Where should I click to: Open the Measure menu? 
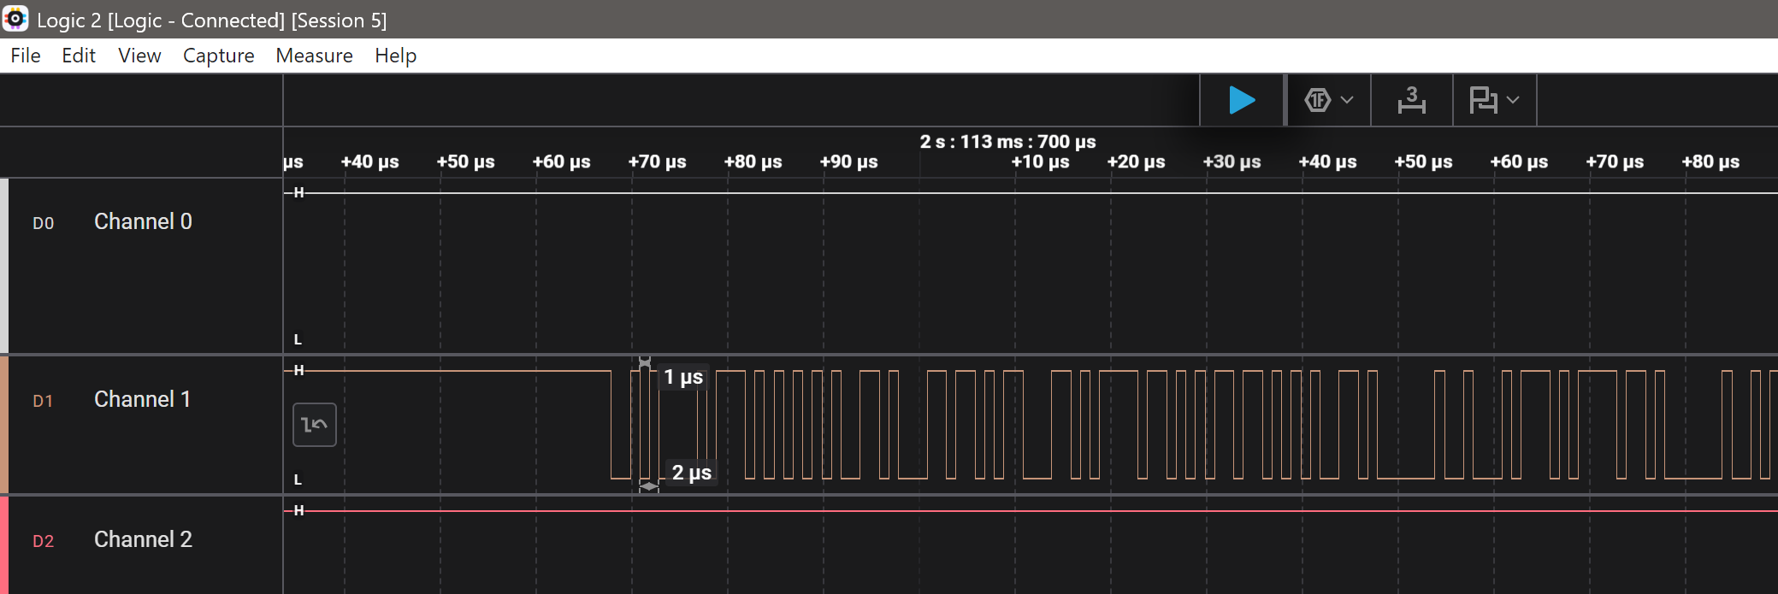click(314, 56)
